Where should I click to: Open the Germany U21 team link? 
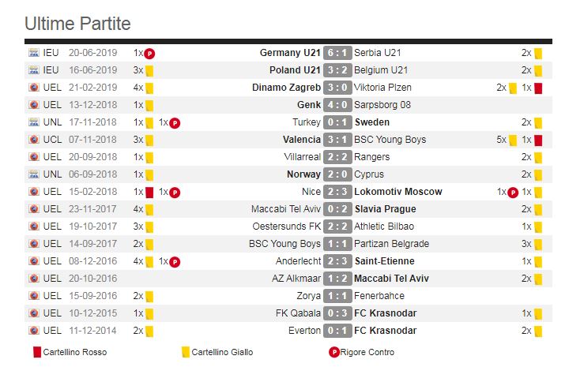pyautogui.click(x=290, y=53)
